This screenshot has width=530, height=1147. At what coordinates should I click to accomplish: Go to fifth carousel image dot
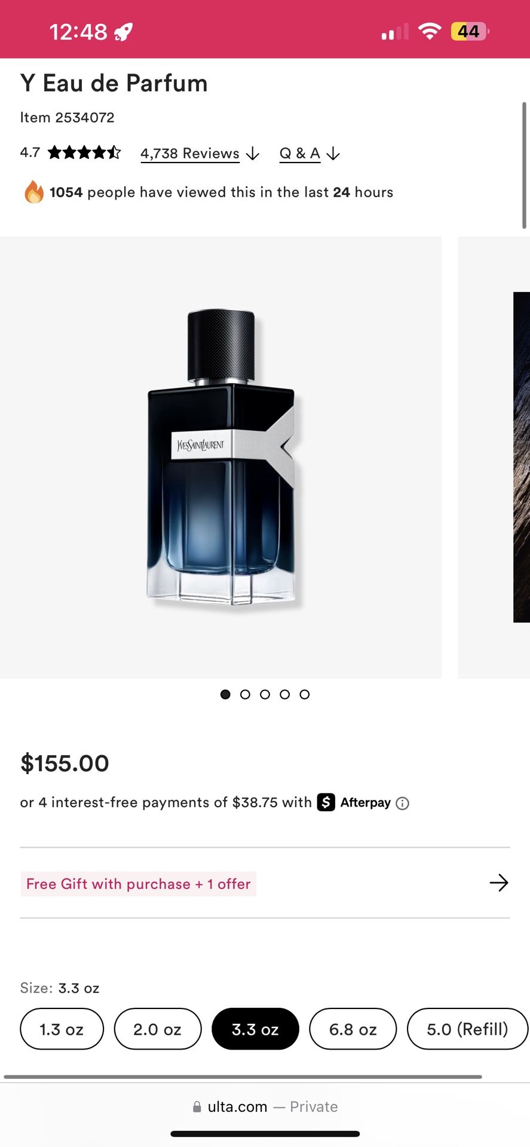pos(305,694)
